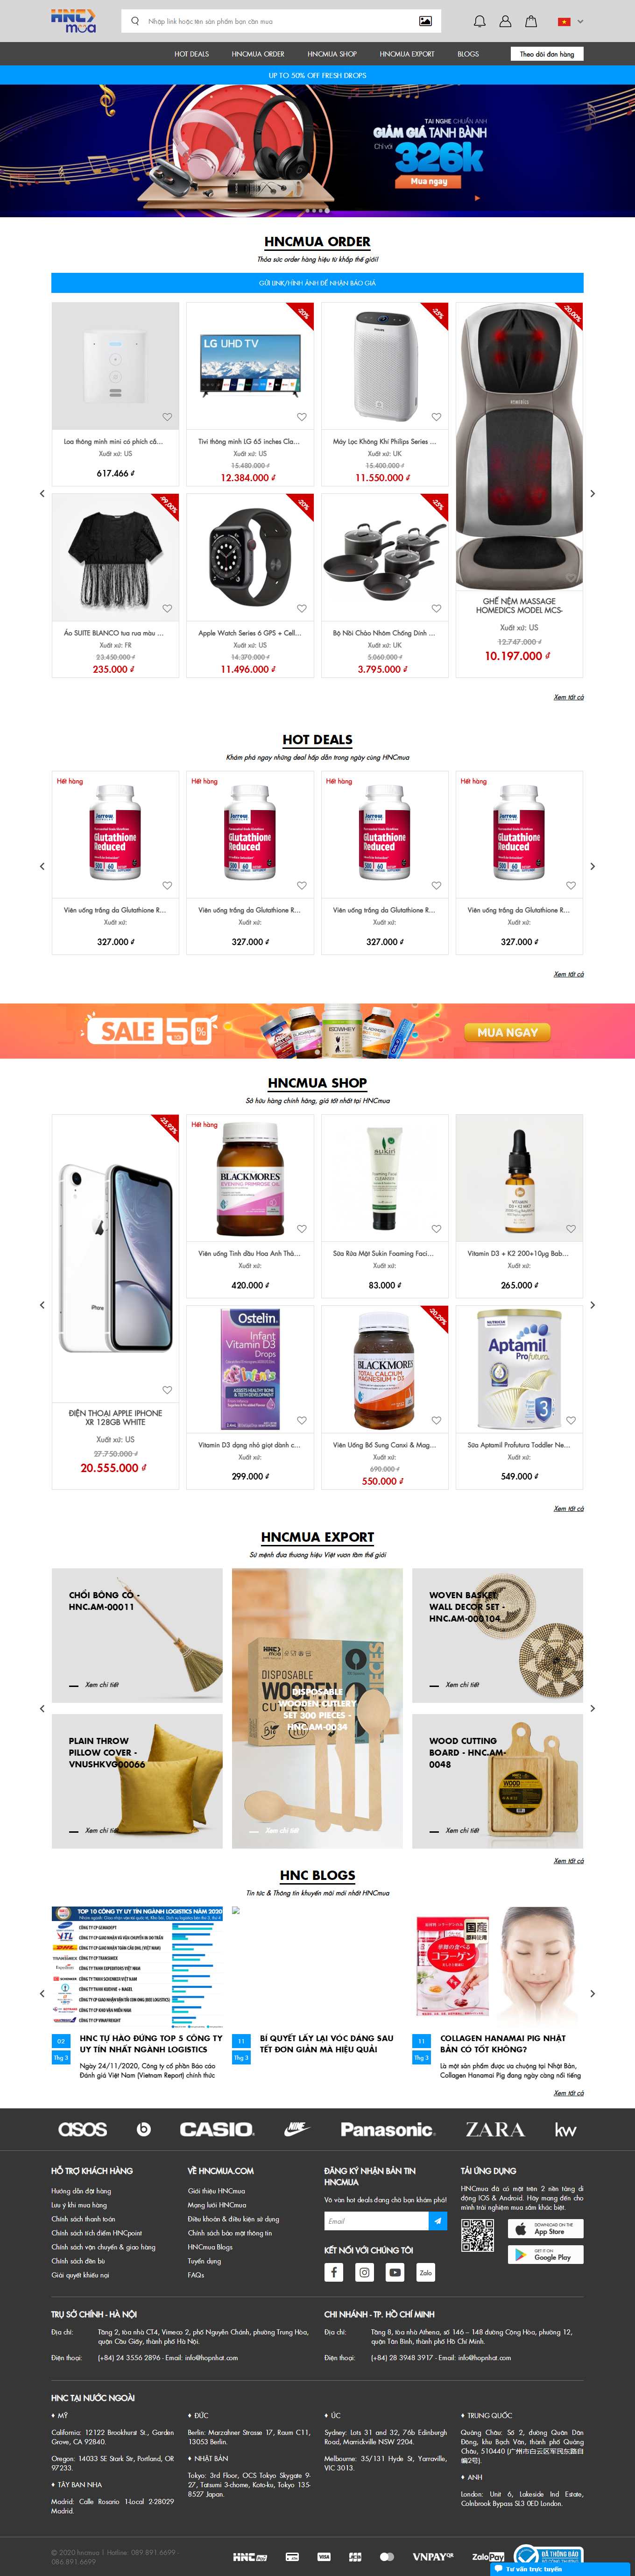The width and height of the screenshot is (635, 2576).
Task: Click previous arrow in HOT DEALS carousel
Action: (x=42, y=866)
